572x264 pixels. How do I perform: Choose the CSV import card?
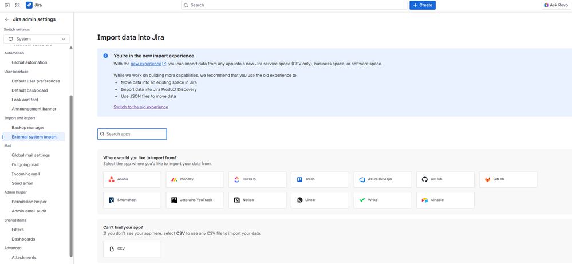tap(132, 249)
